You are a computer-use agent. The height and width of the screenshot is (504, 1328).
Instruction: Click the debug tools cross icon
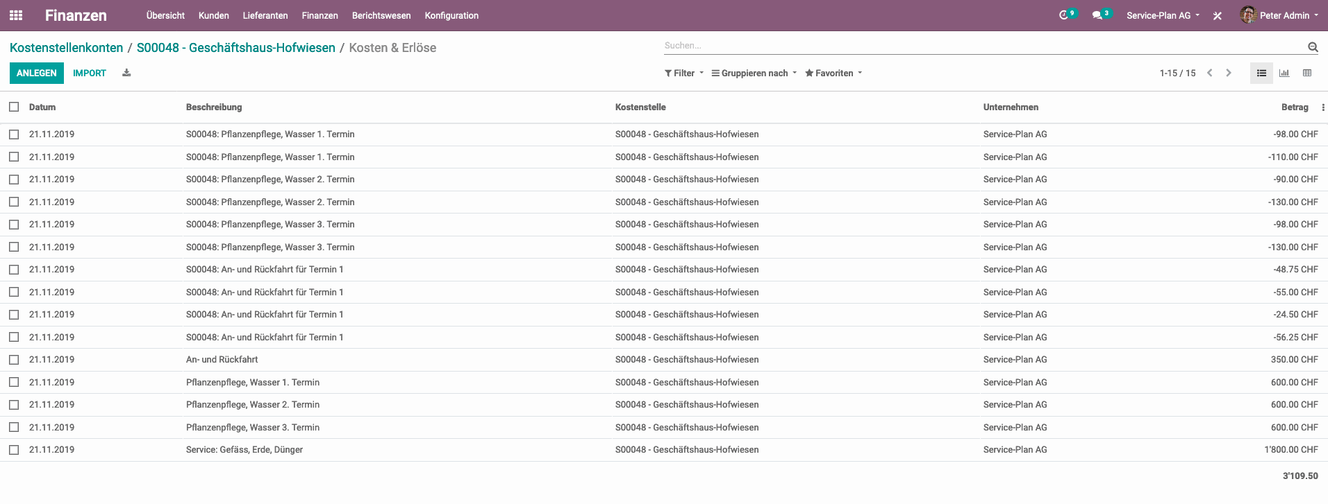1218,16
